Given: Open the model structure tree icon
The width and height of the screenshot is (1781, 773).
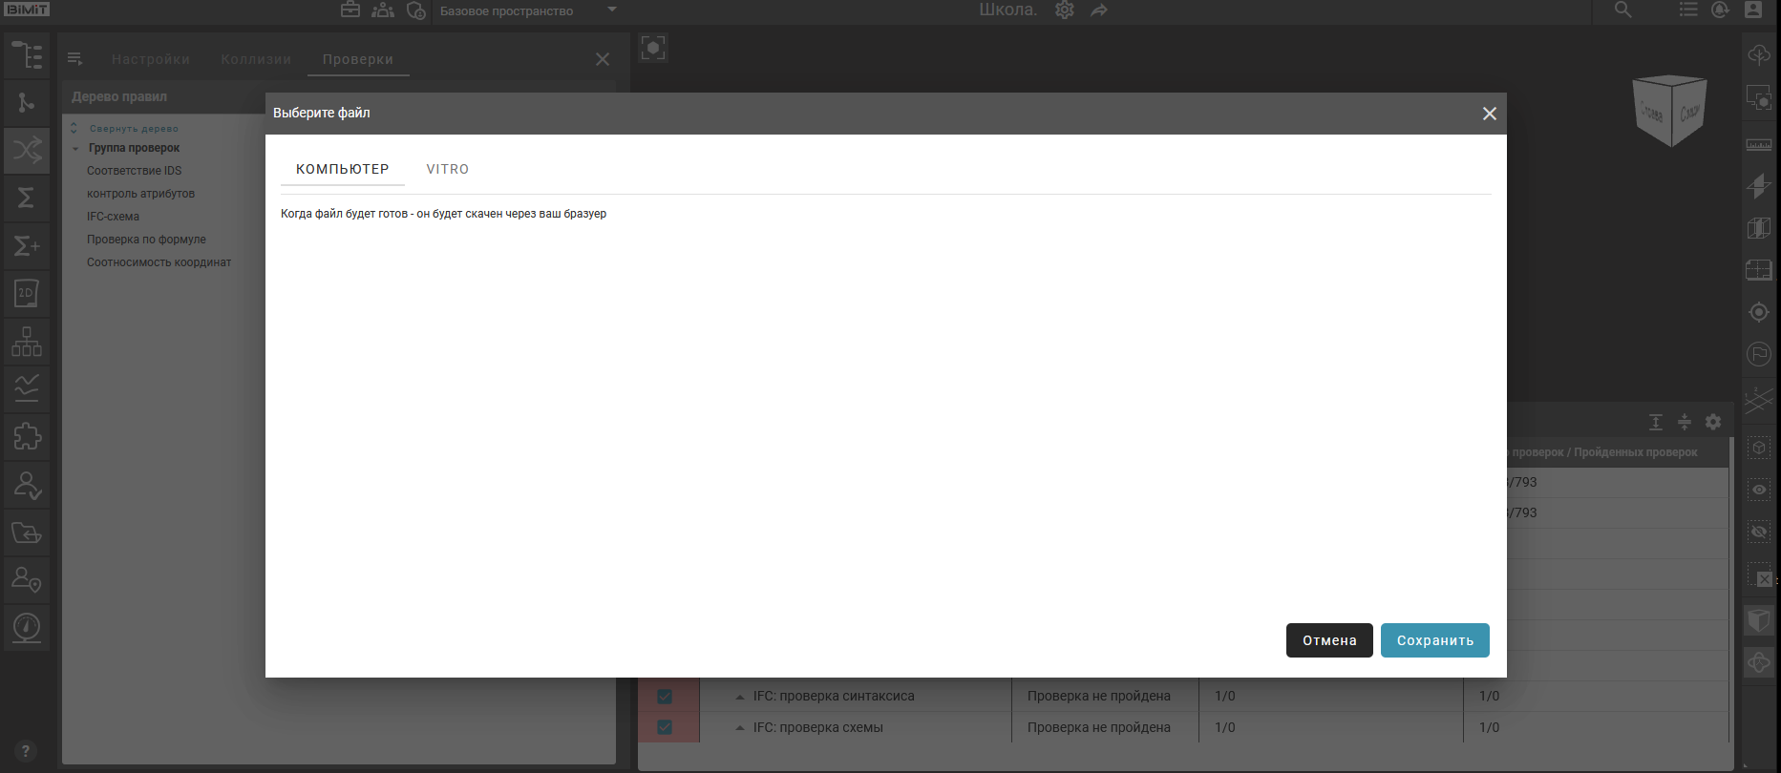Looking at the screenshot, I should 27,55.
